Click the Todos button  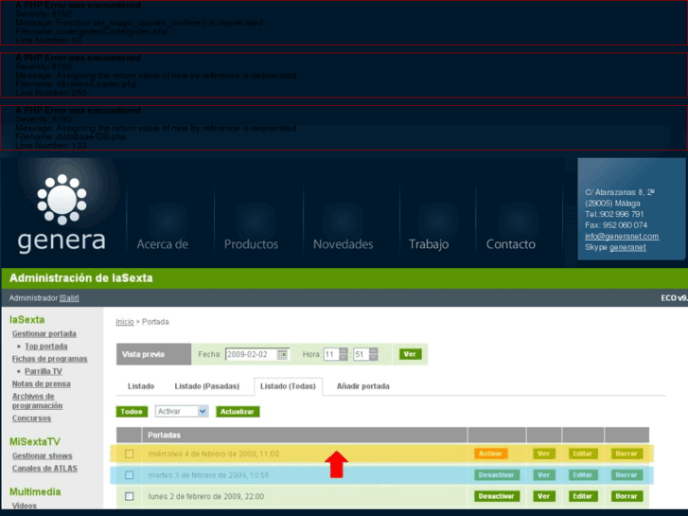(x=132, y=412)
